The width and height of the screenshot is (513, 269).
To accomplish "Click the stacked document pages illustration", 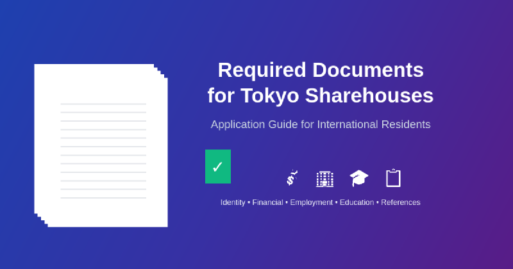I will pos(101,145).
